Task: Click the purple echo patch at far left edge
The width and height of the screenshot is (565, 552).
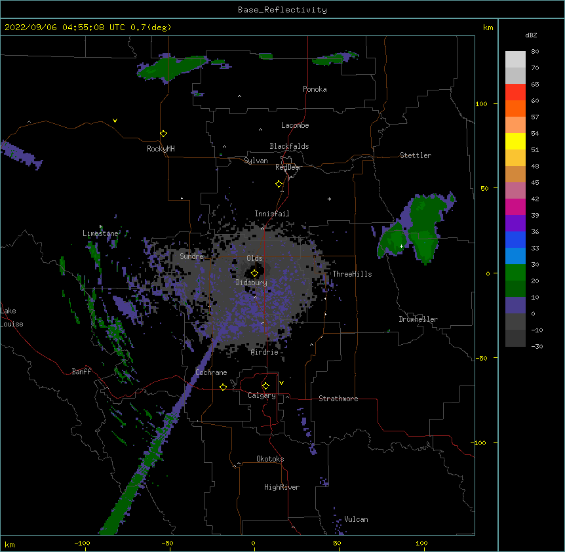Action: pyautogui.click(x=20, y=154)
